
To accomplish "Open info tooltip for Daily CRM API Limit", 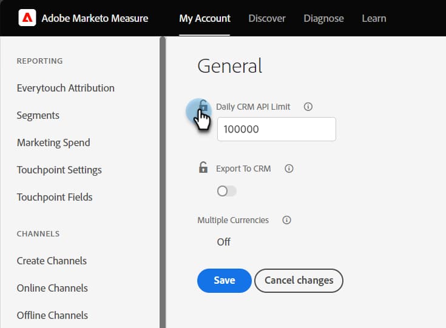I will pyautogui.click(x=308, y=107).
